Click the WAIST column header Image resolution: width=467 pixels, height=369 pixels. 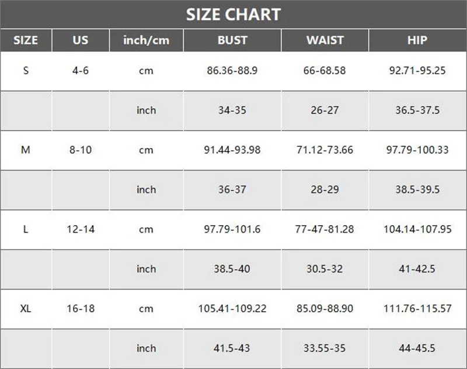click(x=325, y=40)
